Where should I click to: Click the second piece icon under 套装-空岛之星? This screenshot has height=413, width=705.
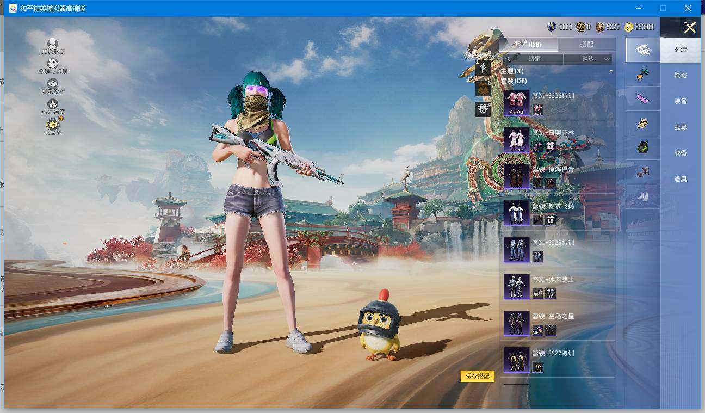(x=551, y=330)
